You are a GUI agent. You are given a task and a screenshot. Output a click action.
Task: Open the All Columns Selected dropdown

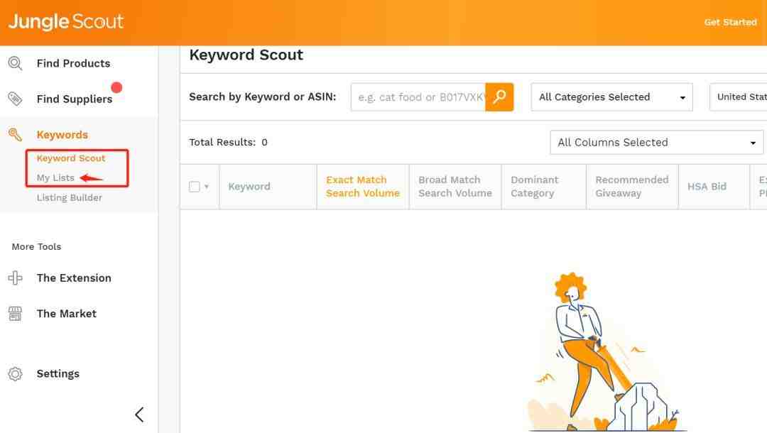[656, 142]
